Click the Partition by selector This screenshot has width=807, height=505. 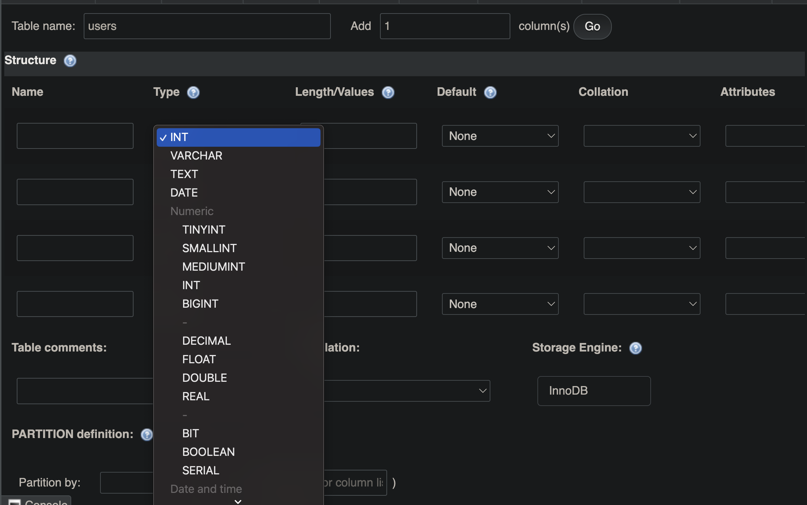click(126, 483)
